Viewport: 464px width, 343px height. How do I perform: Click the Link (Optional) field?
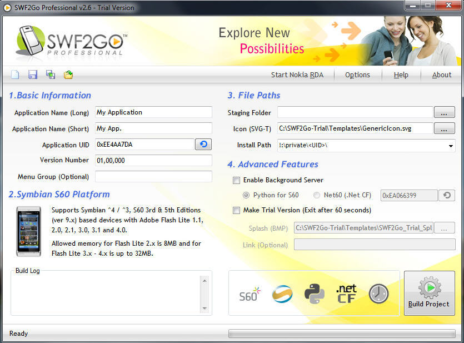375,245
